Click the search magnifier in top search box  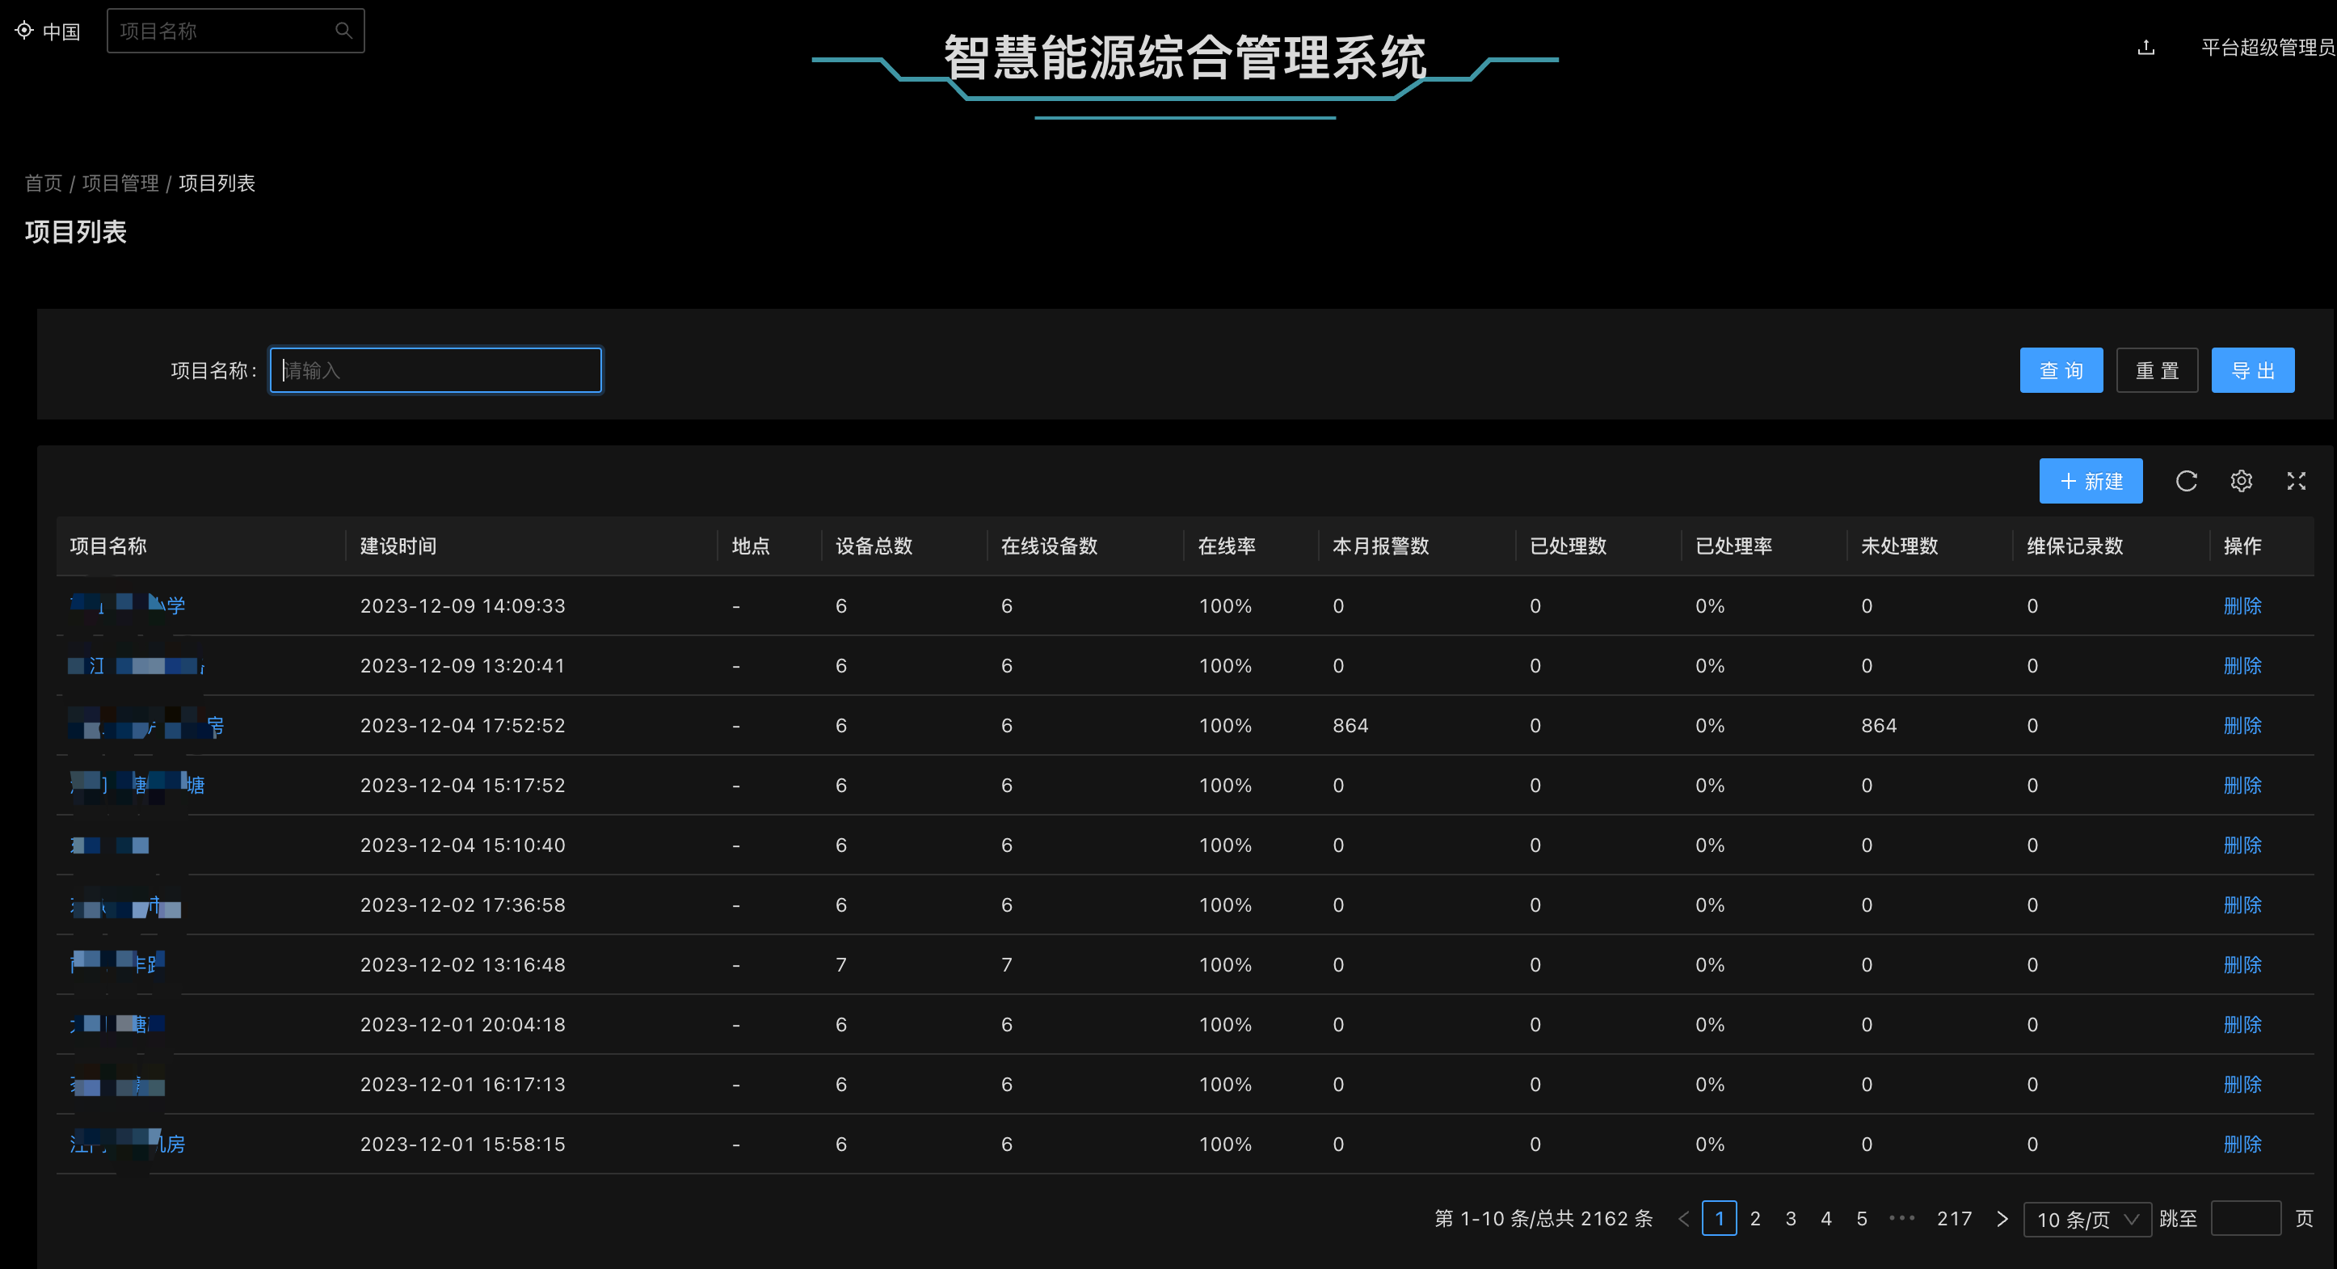click(x=343, y=31)
